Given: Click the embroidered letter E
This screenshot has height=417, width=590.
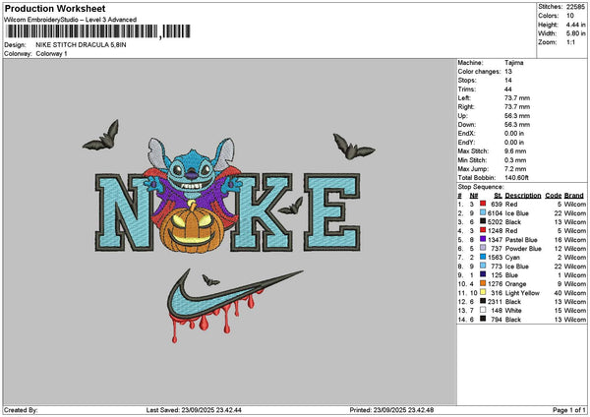Looking at the screenshot, I should 332,212.
